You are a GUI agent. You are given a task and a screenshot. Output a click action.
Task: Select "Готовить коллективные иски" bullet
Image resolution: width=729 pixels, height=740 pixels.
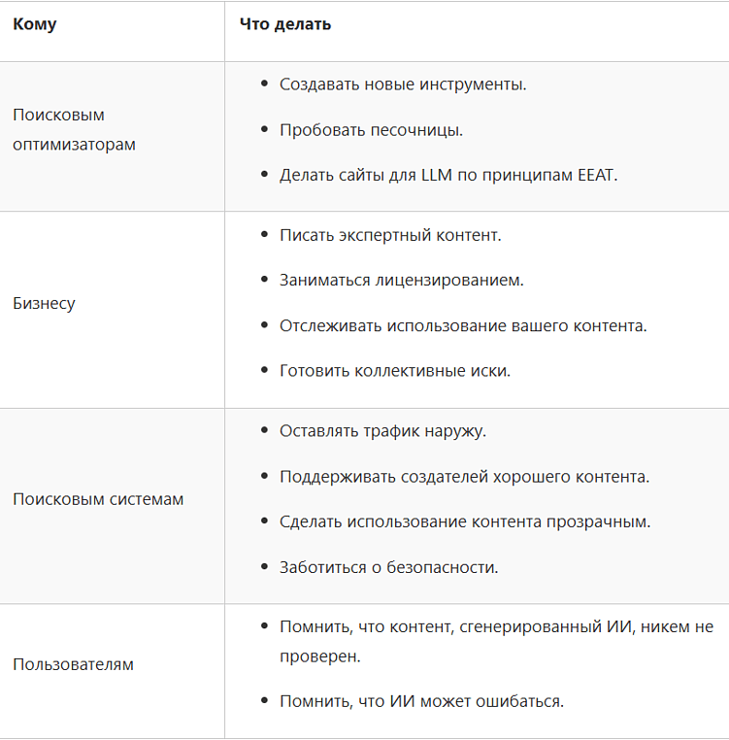(395, 370)
